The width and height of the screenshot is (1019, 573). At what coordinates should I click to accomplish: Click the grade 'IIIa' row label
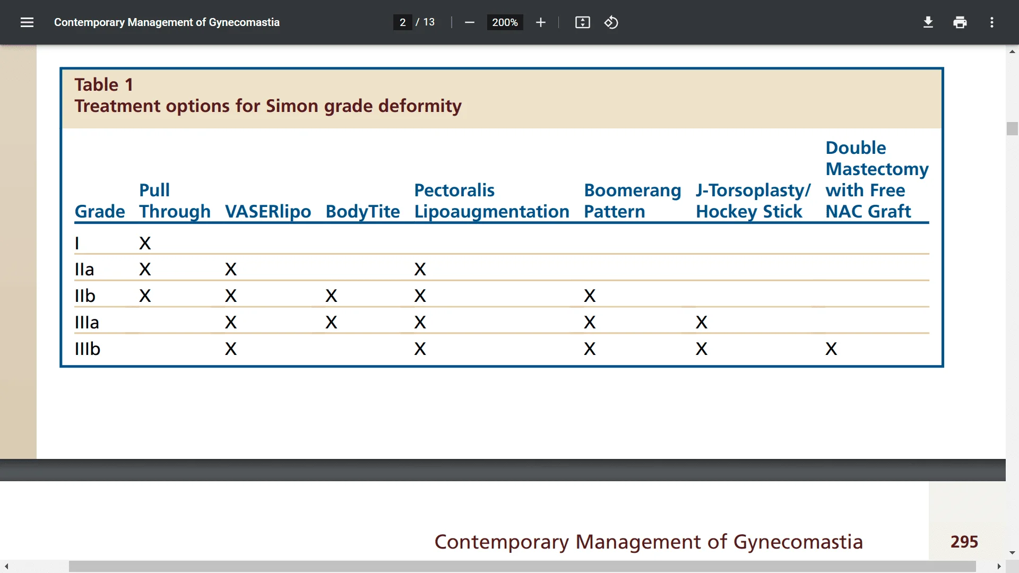point(87,323)
